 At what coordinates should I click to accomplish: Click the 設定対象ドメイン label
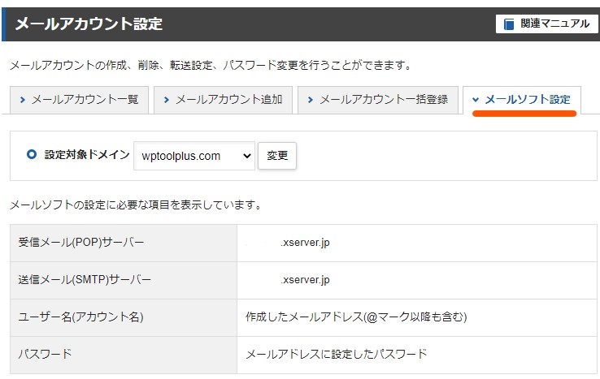[x=87, y=154]
